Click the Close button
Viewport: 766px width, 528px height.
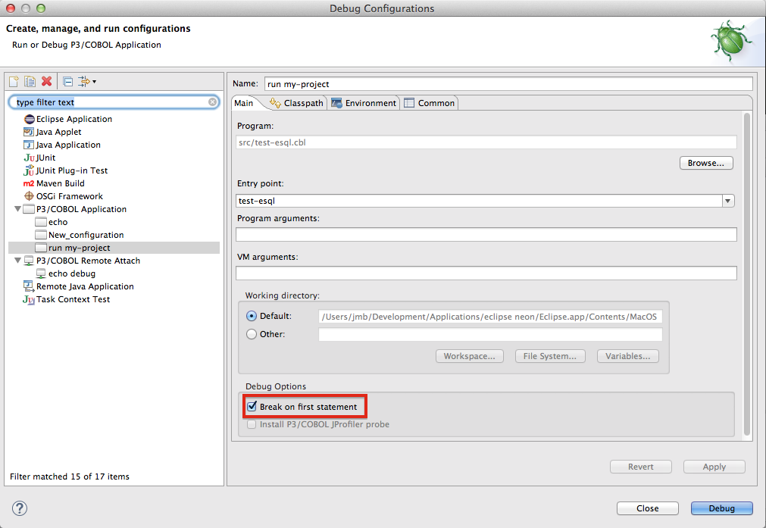coord(647,508)
